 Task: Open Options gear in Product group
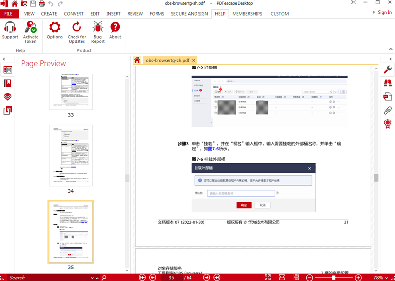point(55,30)
